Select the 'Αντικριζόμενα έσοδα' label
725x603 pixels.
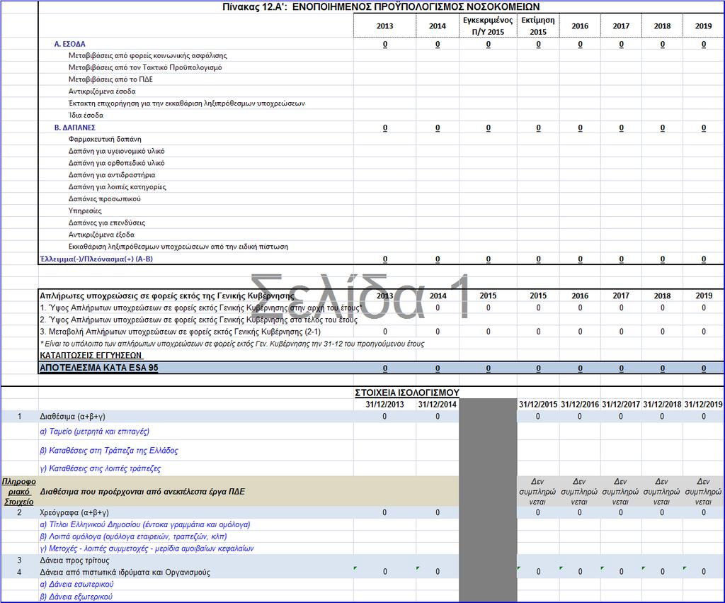coord(102,91)
